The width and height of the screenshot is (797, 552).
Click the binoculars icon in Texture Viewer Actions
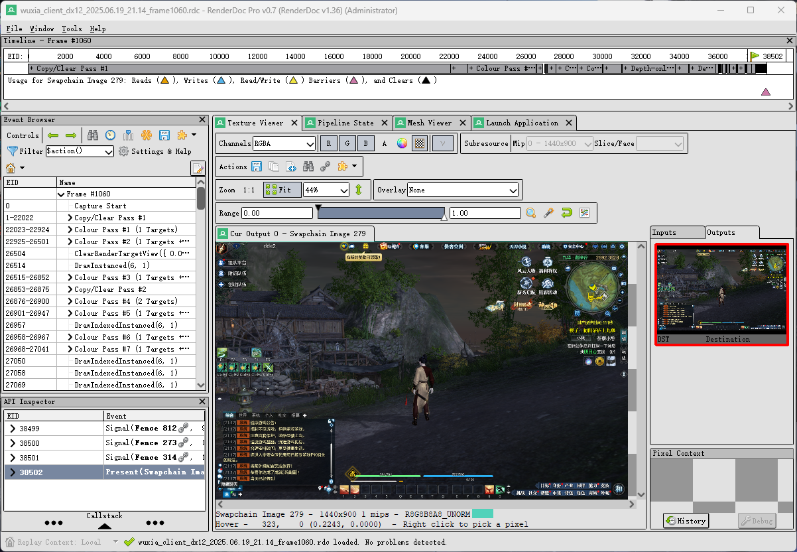click(x=308, y=167)
